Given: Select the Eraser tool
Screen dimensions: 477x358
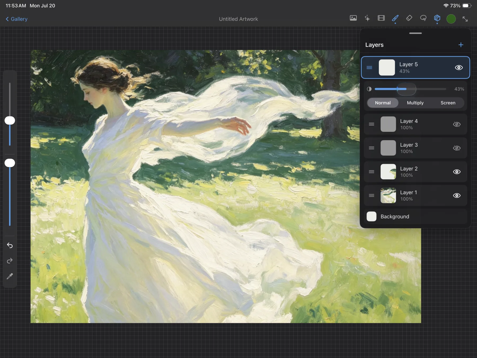Looking at the screenshot, I should [409, 18].
